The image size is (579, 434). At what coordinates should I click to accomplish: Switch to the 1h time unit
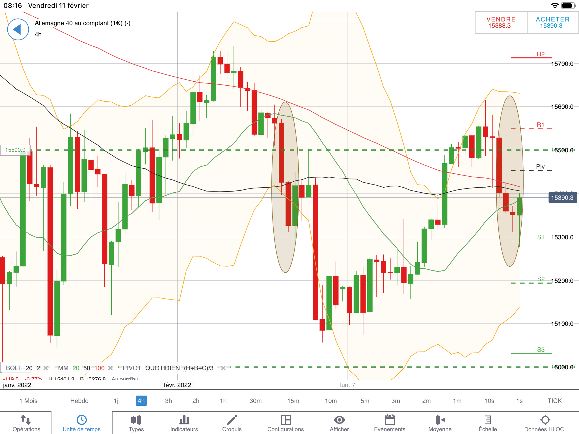pos(223,401)
